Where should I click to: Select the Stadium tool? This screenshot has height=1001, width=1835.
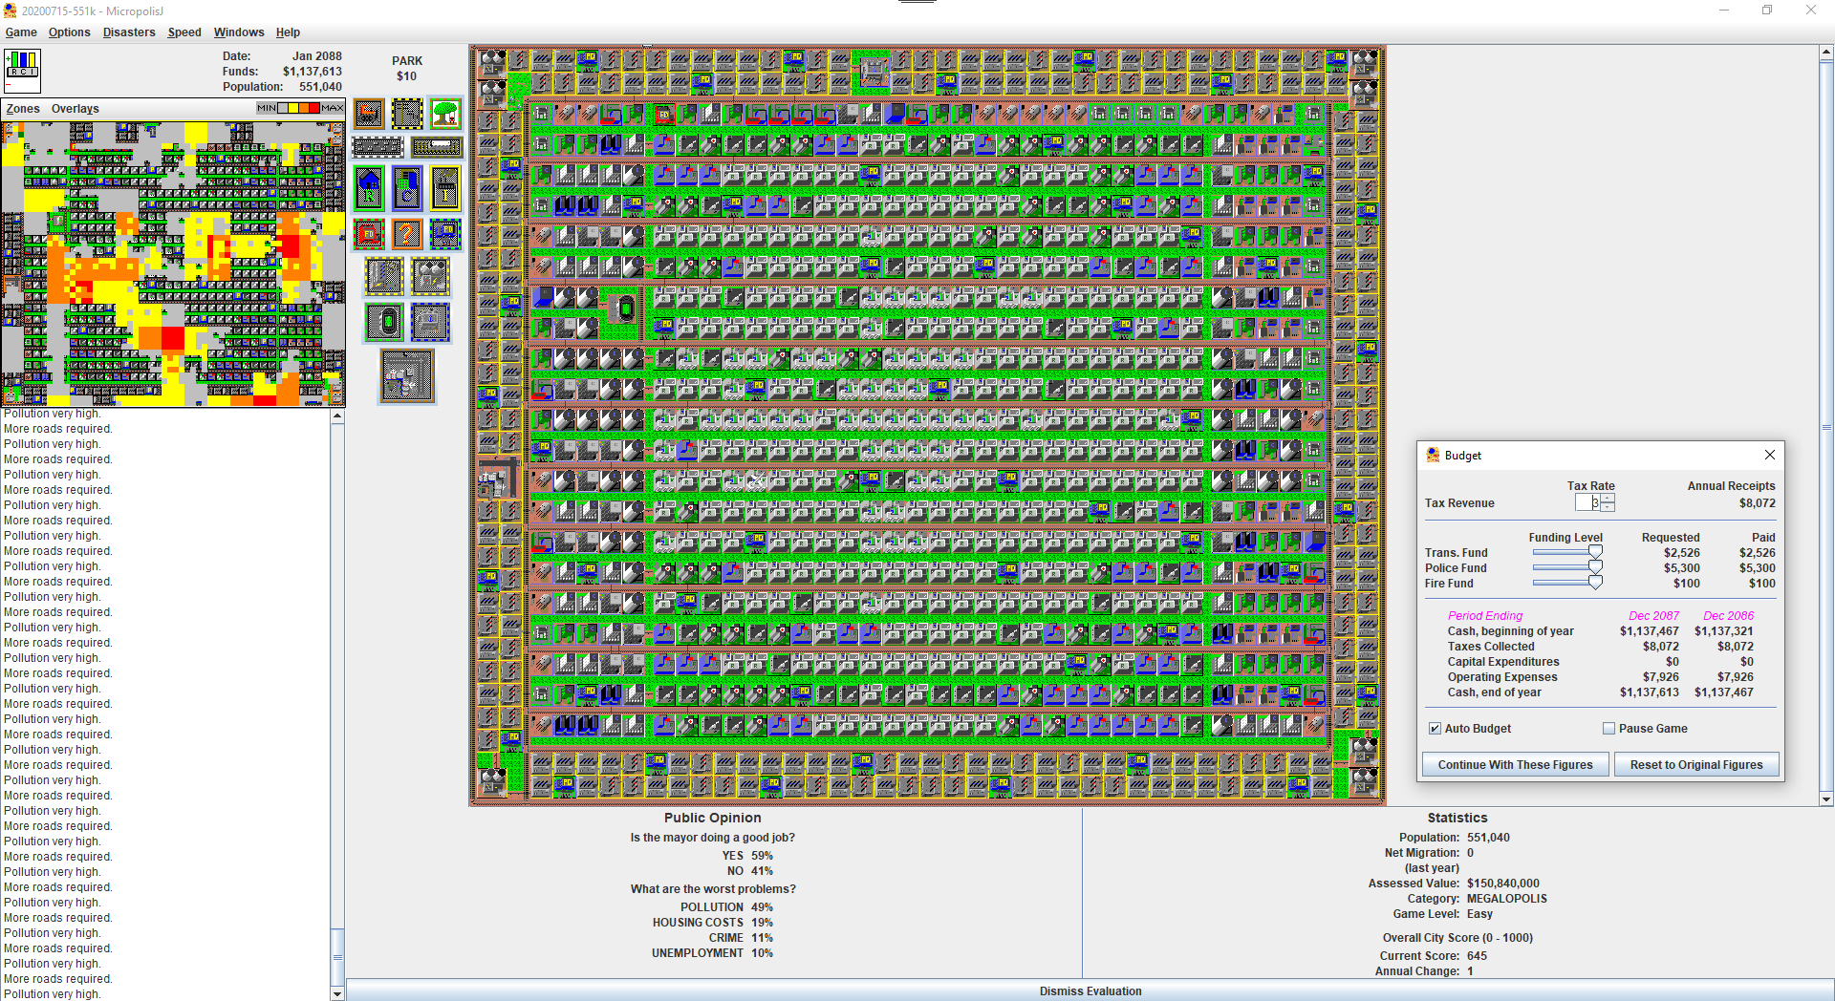click(384, 323)
